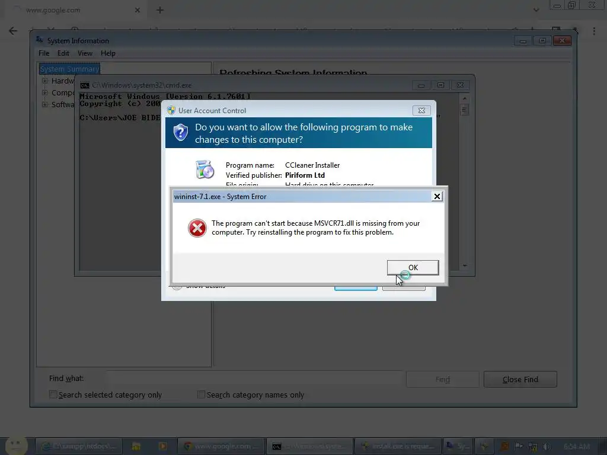Open the Edit menu in System Information
The width and height of the screenshot is (607, 455).
point(63,53)
